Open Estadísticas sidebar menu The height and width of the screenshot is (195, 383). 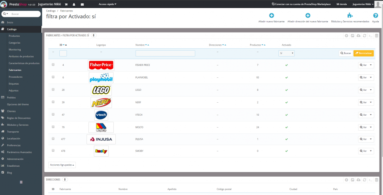(13, 166)
